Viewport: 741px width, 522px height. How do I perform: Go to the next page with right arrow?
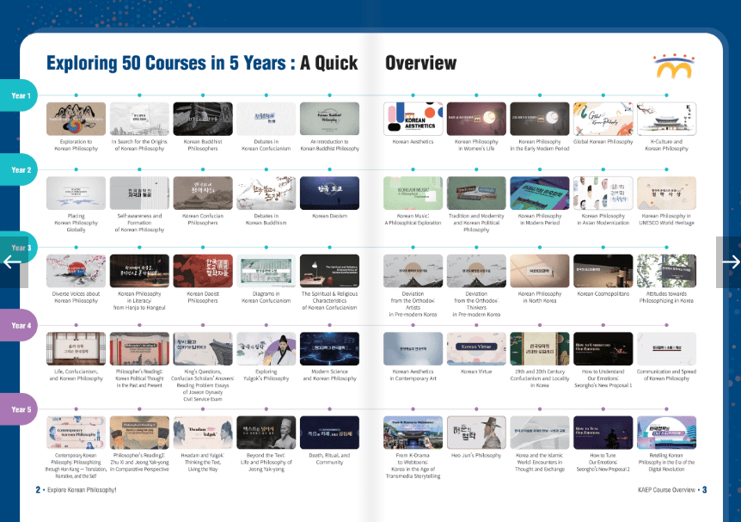[729, 261]
